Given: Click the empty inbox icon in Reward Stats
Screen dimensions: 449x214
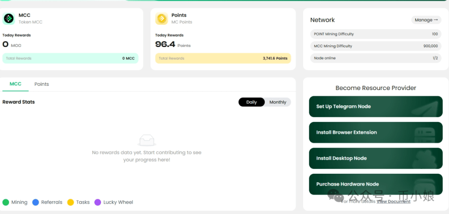Looking at the screenshot, I should click(147, 140).
